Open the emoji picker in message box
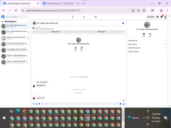This screenshot has width=171, height=128. click(x=120, y=104)
